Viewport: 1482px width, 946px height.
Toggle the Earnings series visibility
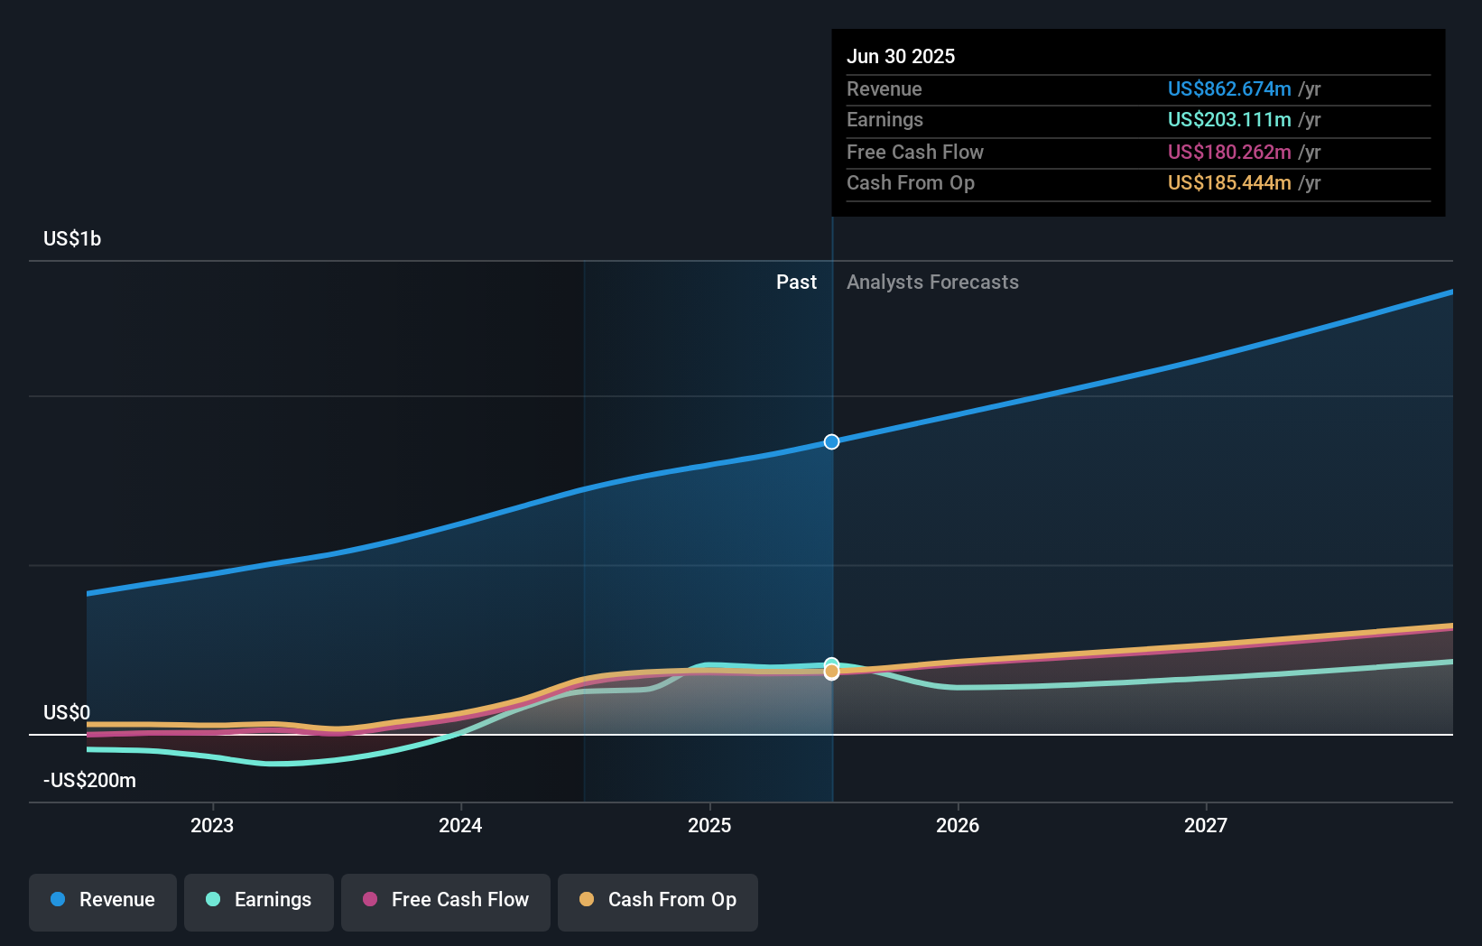coord(259,900)
